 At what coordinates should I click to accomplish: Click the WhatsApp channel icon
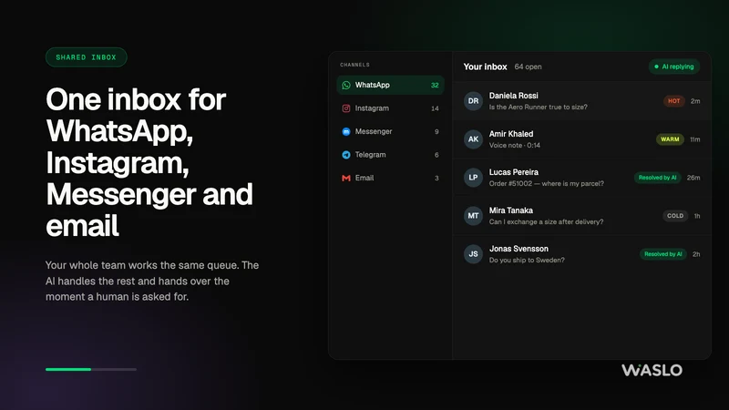pyautogui.click(x=346, y=85)
